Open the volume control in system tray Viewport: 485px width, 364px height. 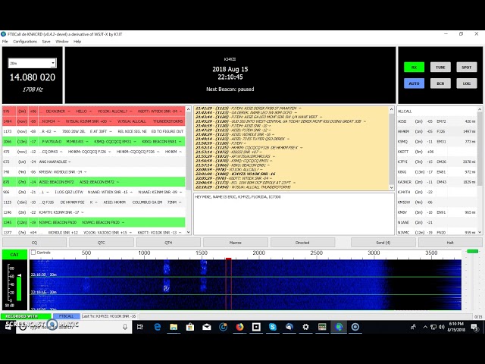click(x=441, y=327)
